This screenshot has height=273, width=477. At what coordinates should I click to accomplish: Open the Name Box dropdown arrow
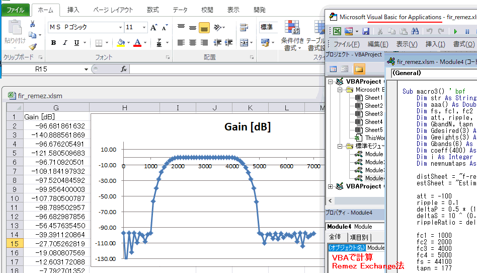[x=87, y=70]
